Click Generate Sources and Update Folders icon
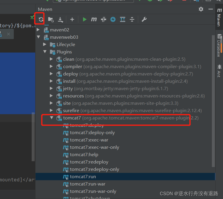 51,19
